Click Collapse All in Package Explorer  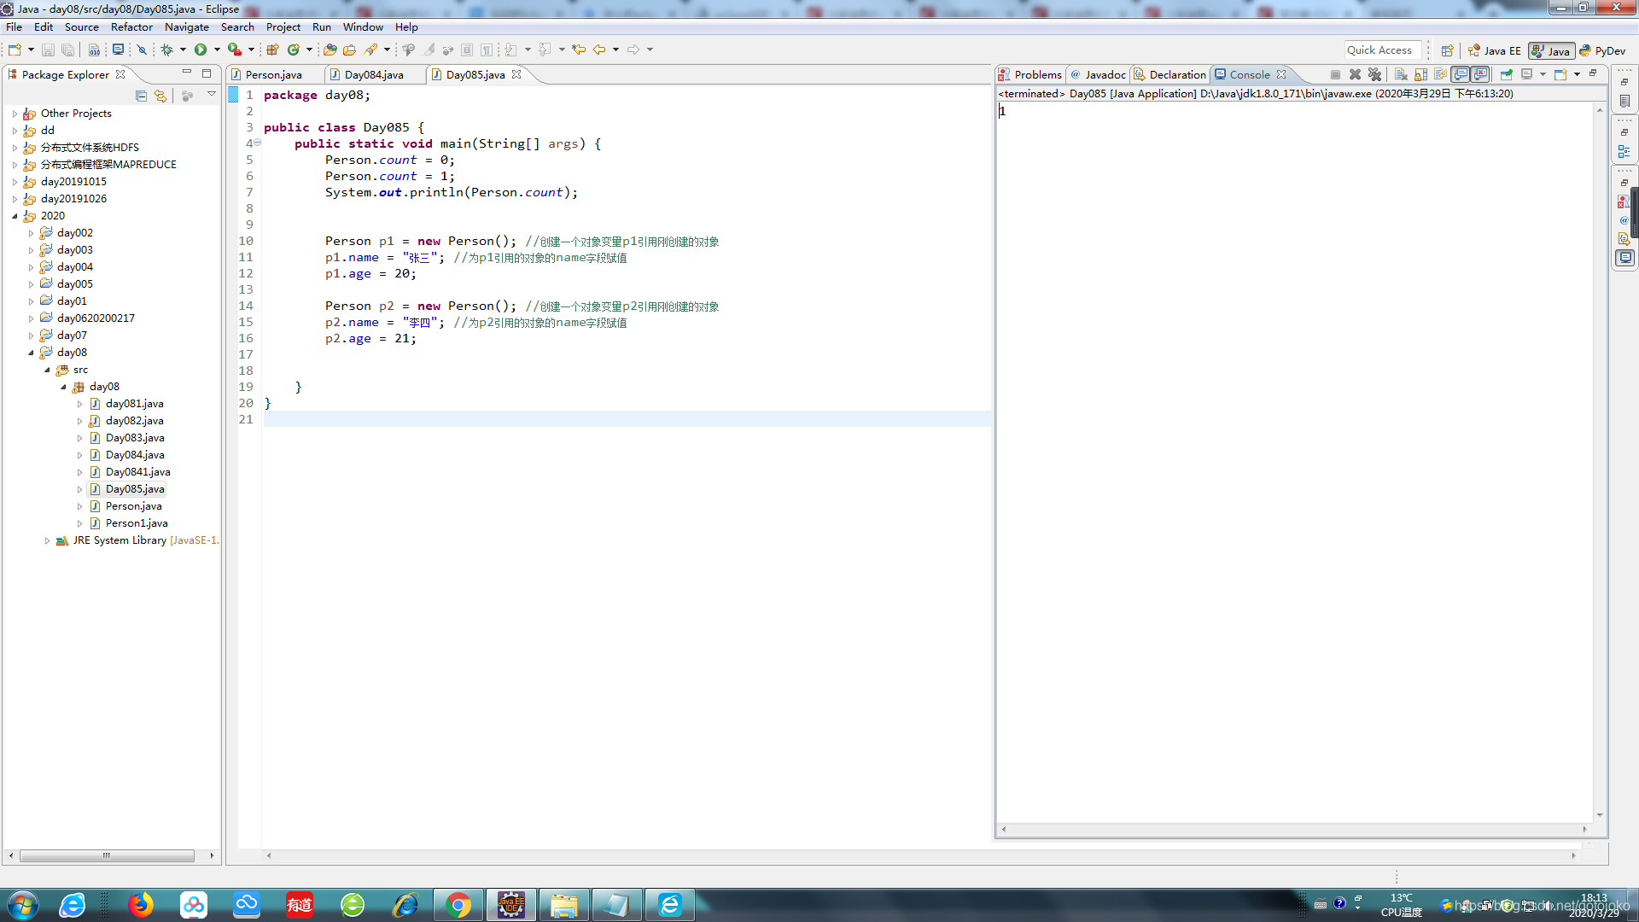142,96
